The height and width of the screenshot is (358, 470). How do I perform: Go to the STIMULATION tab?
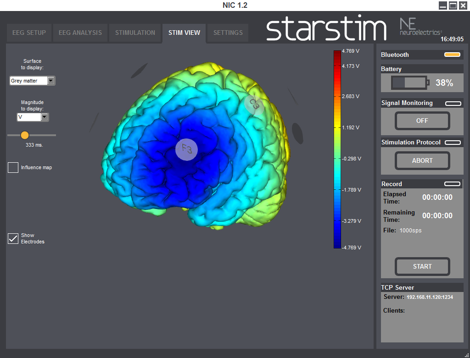135,33
